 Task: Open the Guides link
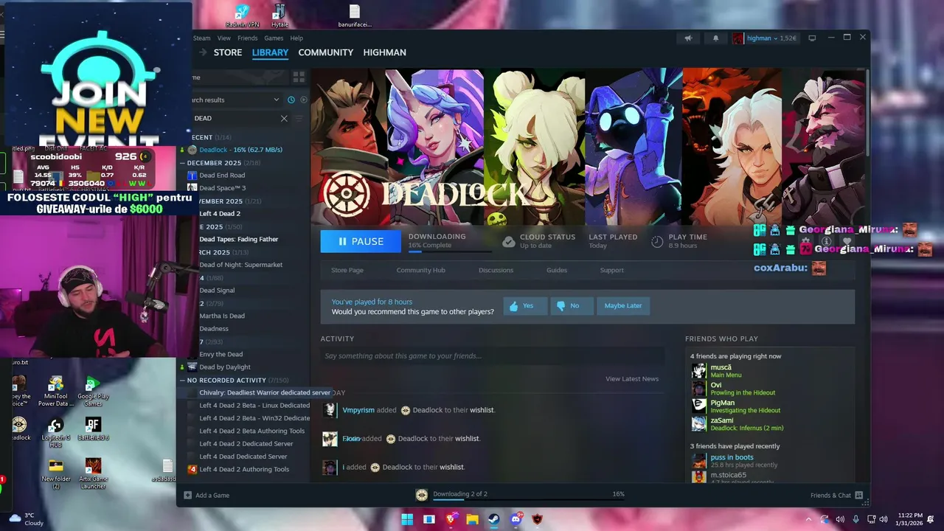point(557,270)
